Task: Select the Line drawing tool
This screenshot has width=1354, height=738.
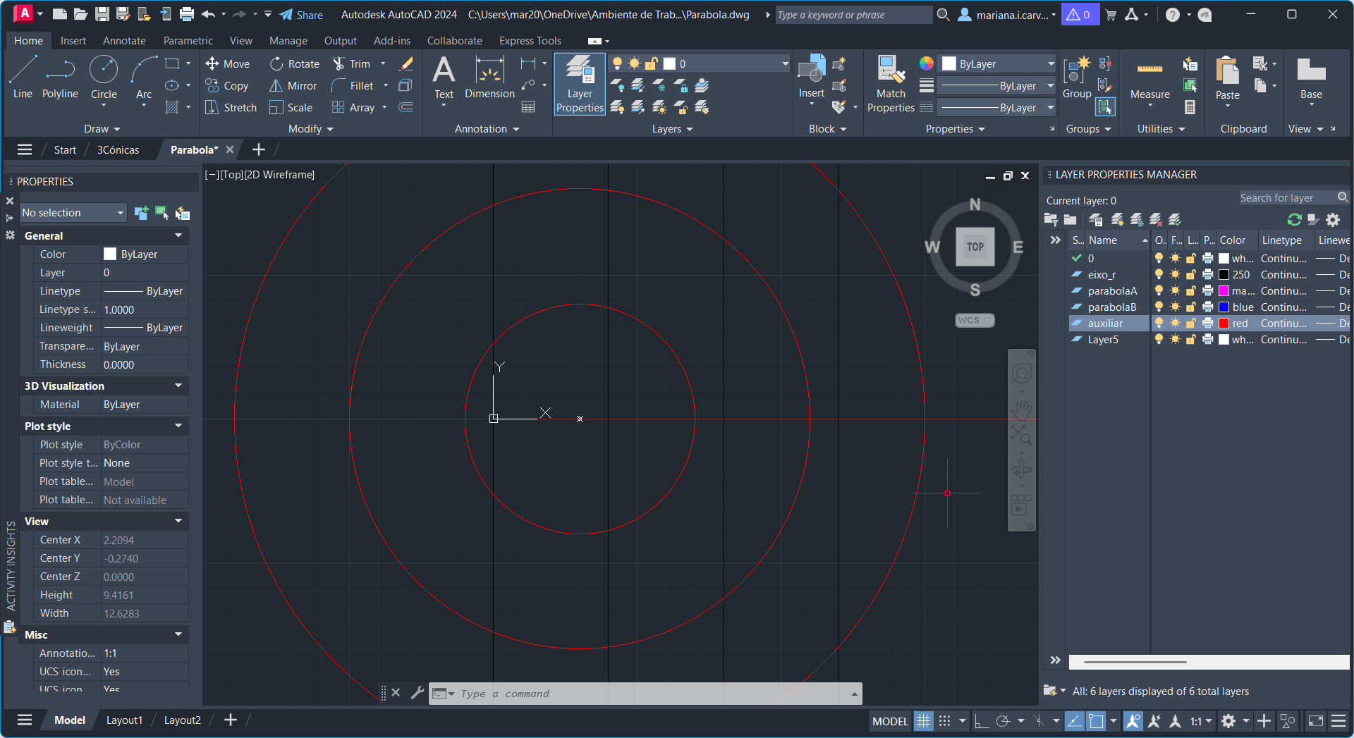Action: [23, 78]
